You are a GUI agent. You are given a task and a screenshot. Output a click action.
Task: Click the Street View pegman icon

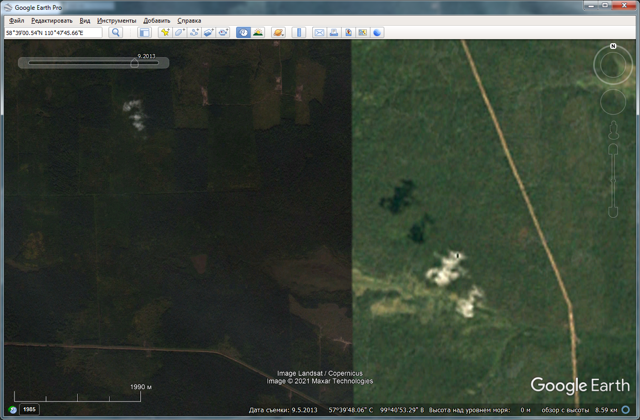613,130
